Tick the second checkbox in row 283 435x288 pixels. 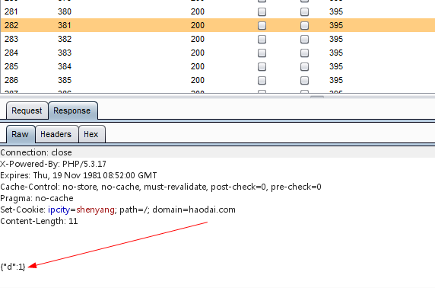(x=304, y=39)
